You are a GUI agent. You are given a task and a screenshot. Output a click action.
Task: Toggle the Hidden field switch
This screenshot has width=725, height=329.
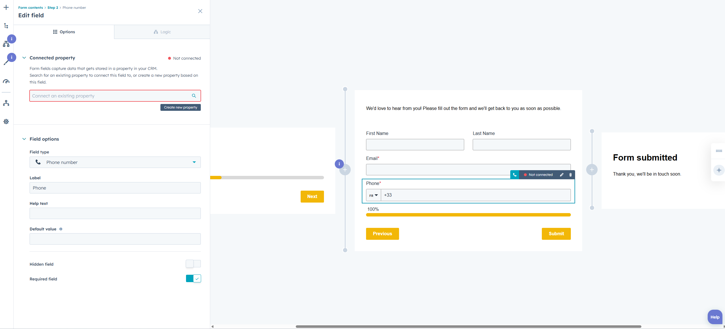193,264
